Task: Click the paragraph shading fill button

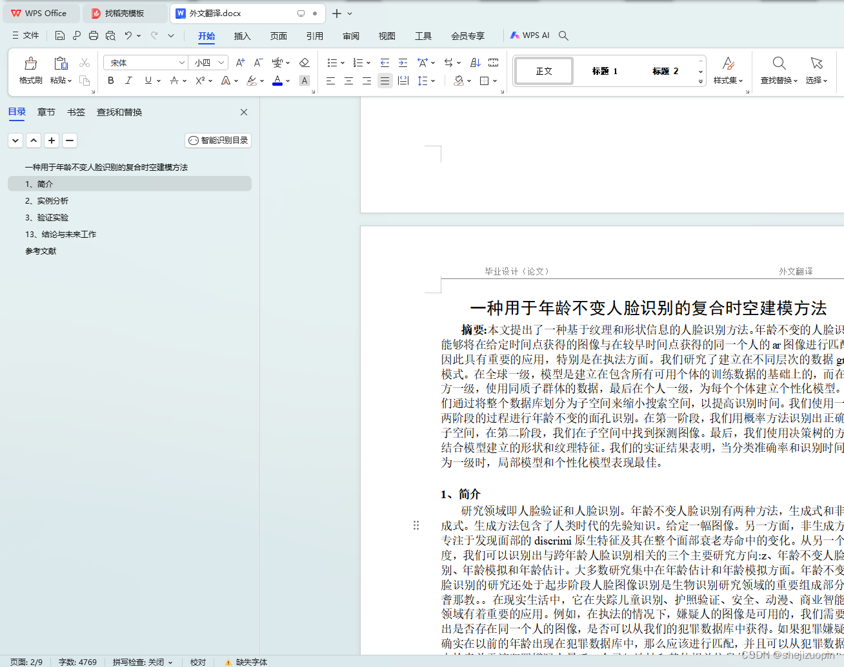Action: point(459,81)
